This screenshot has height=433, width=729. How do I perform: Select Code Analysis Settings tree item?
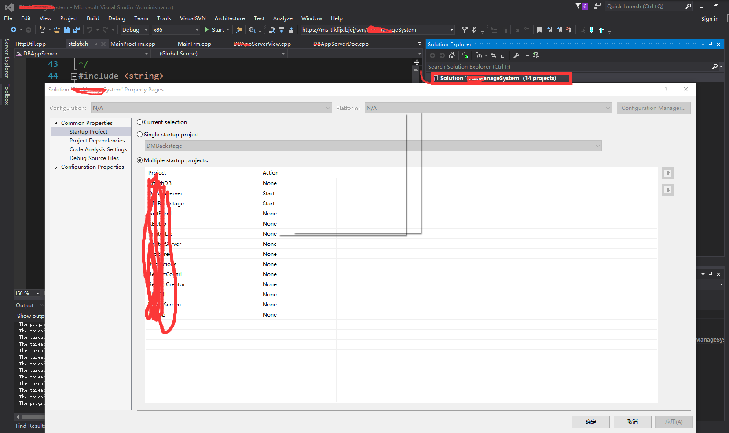pyautogui.click(x=98, y=149)
